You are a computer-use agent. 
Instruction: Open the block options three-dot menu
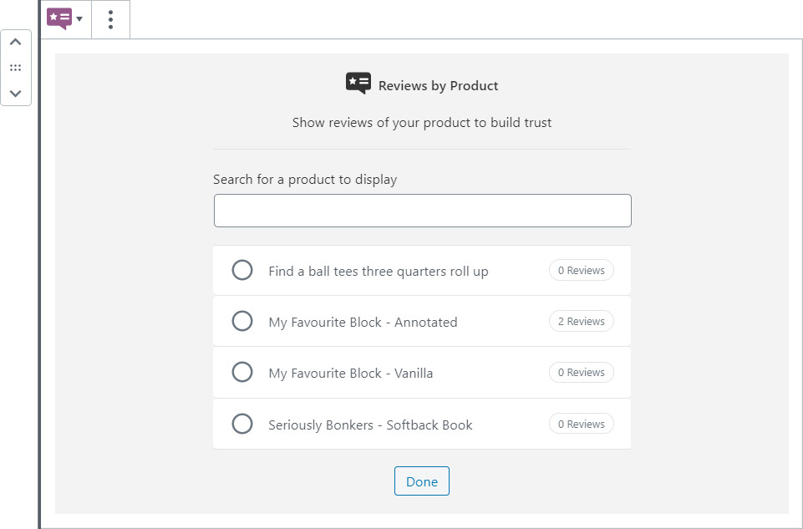tap(111, 19)
